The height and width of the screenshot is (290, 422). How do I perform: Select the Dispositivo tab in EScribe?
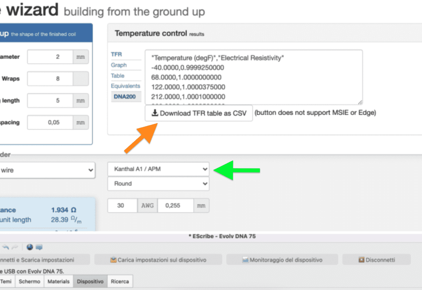(90, 281)
